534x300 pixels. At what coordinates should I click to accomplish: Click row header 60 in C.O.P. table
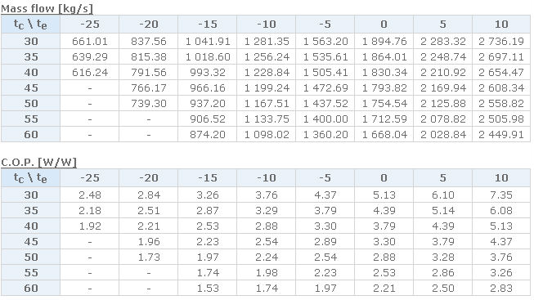pos(30,288)
